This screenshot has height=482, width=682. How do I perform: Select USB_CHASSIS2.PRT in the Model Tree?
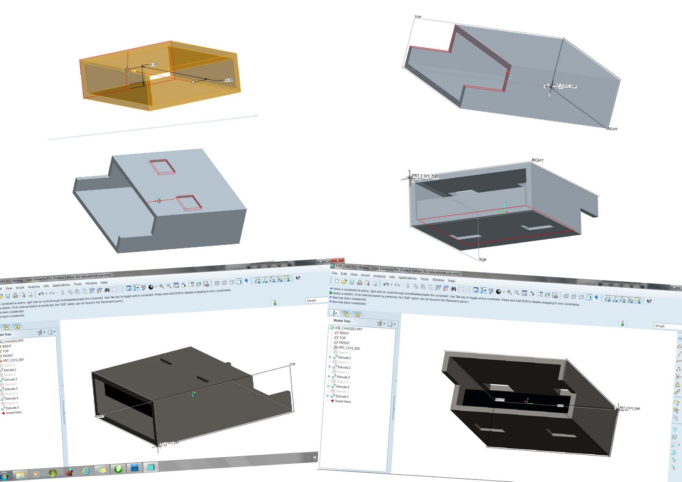tap(348, 329)
